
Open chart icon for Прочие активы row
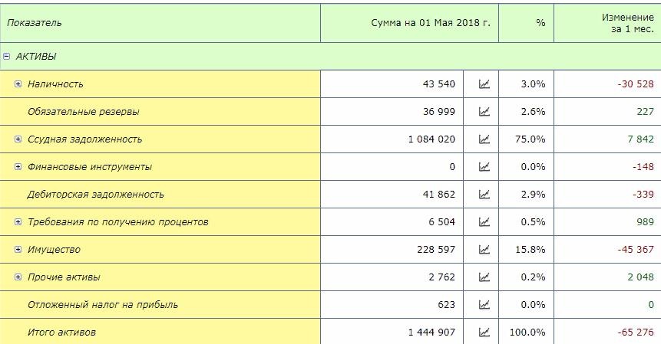click(x=484, y=277)
